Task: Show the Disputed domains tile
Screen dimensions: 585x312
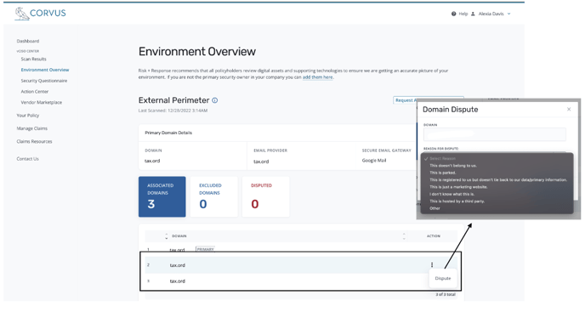Action: tap(265, 196)
